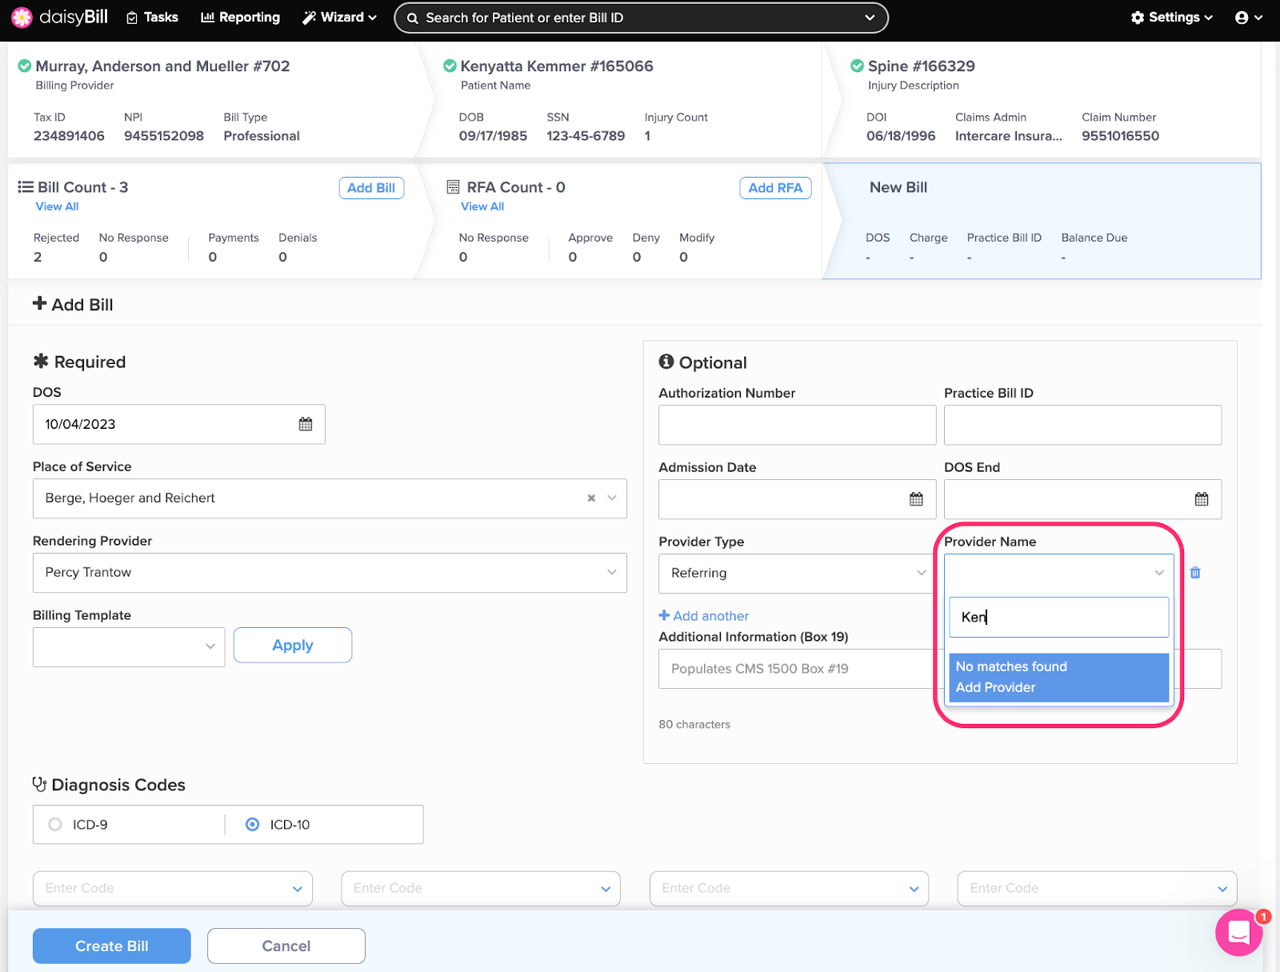Click the Required asterisk icon

(41, 361)
